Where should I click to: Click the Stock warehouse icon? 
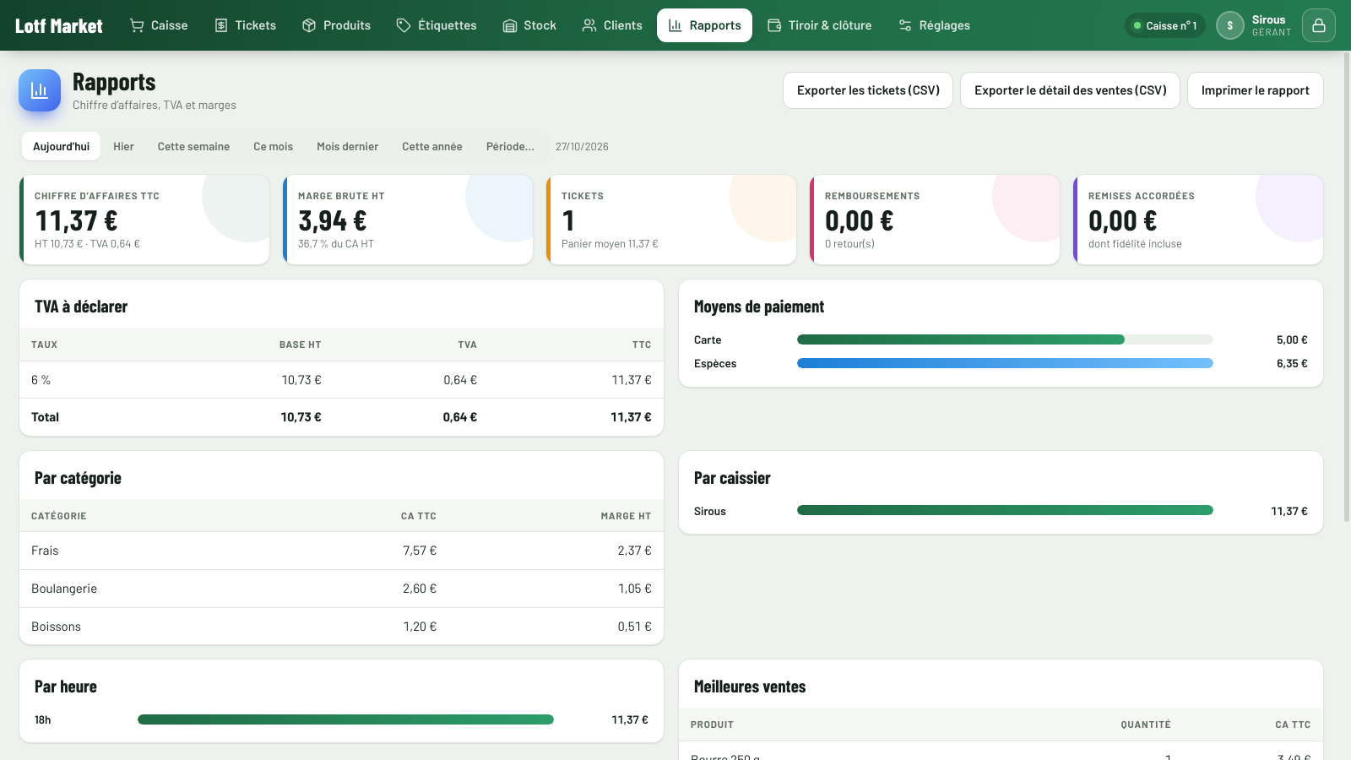pyautogui.click(x=509, y=25)
